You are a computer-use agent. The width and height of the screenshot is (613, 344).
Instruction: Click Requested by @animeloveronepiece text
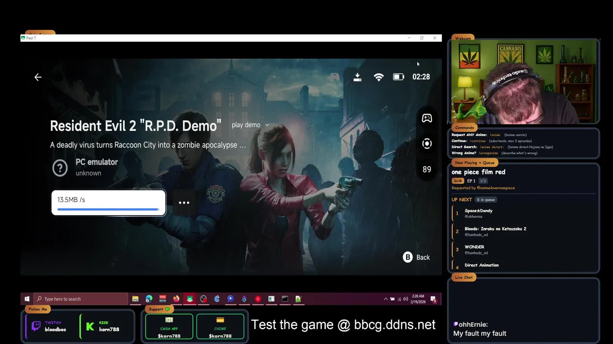tap(483, 188)
